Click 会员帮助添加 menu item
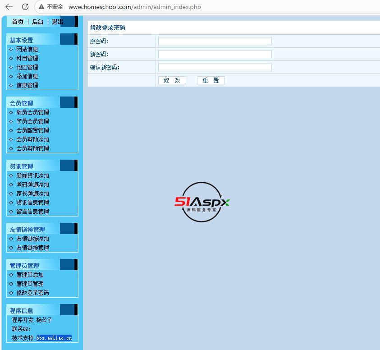The height and width of the screenshot is (350, 380). pyautogui.click(x=32, y=139)
